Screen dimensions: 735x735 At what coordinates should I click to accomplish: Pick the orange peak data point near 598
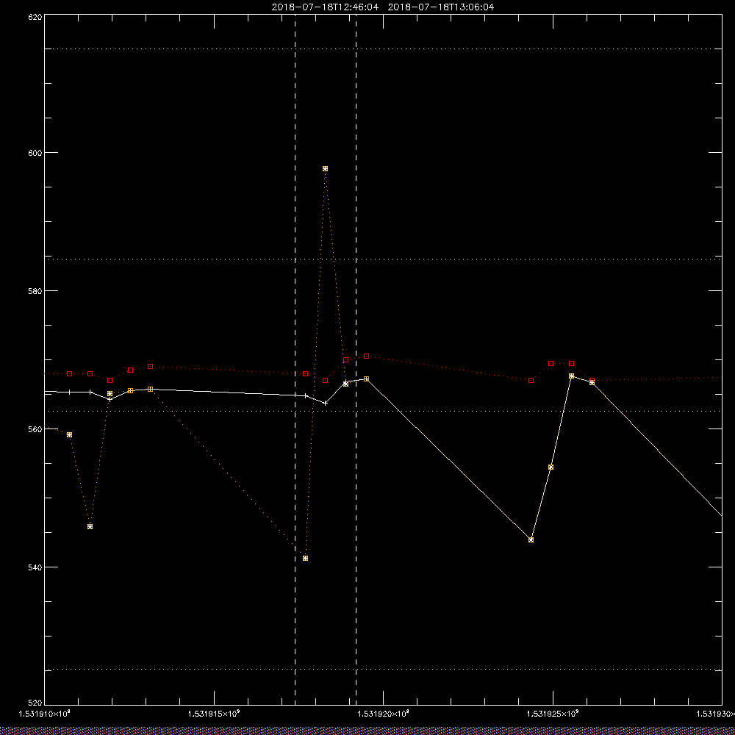tap(326, 169)
